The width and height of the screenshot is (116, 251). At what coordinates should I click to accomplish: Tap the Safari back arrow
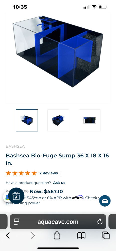[8, 235]
